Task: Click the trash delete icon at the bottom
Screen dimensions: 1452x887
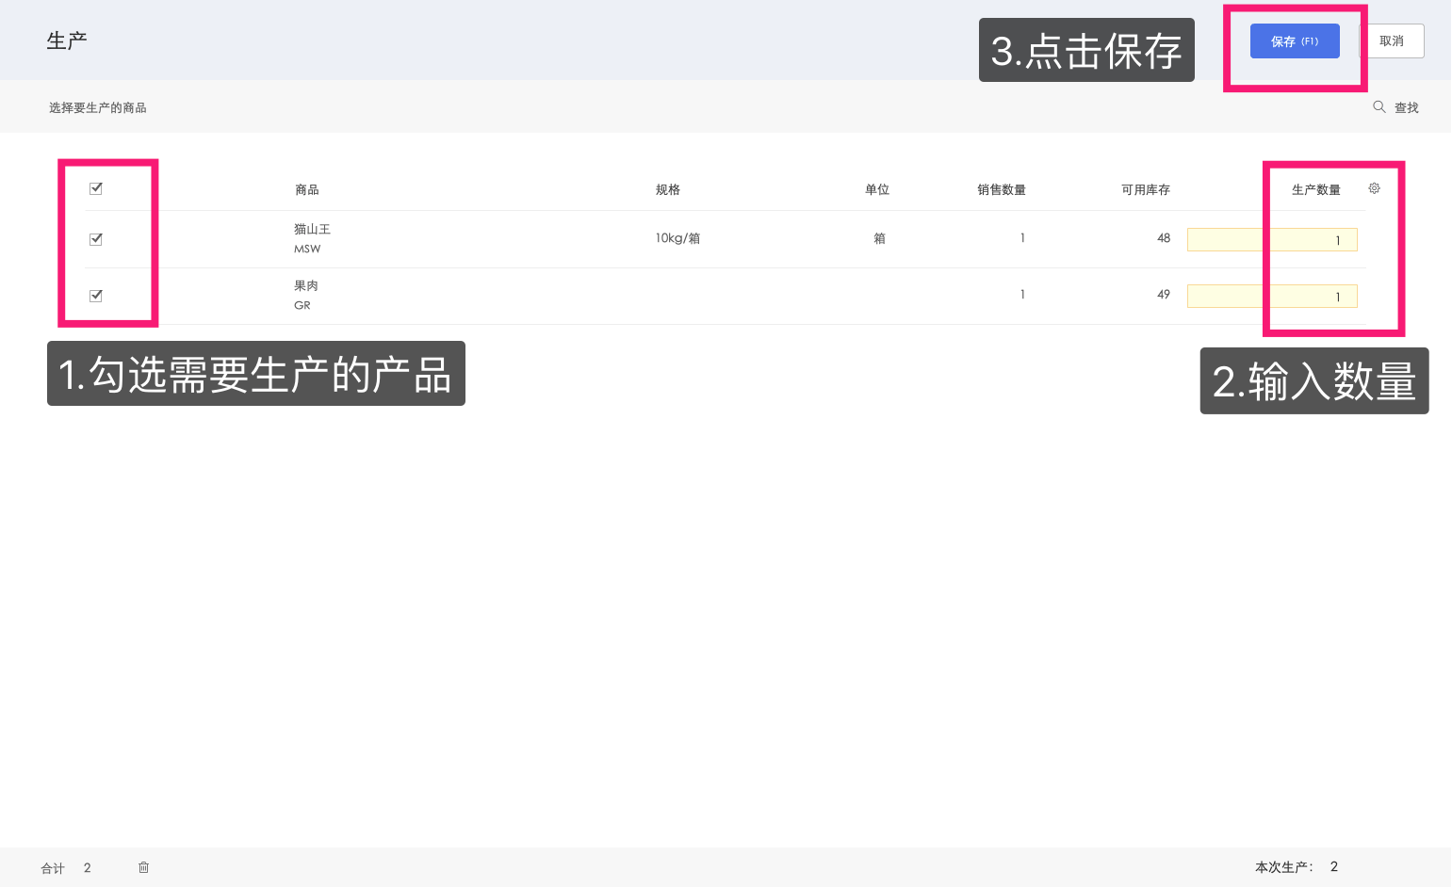Action: tap(143, 867)
